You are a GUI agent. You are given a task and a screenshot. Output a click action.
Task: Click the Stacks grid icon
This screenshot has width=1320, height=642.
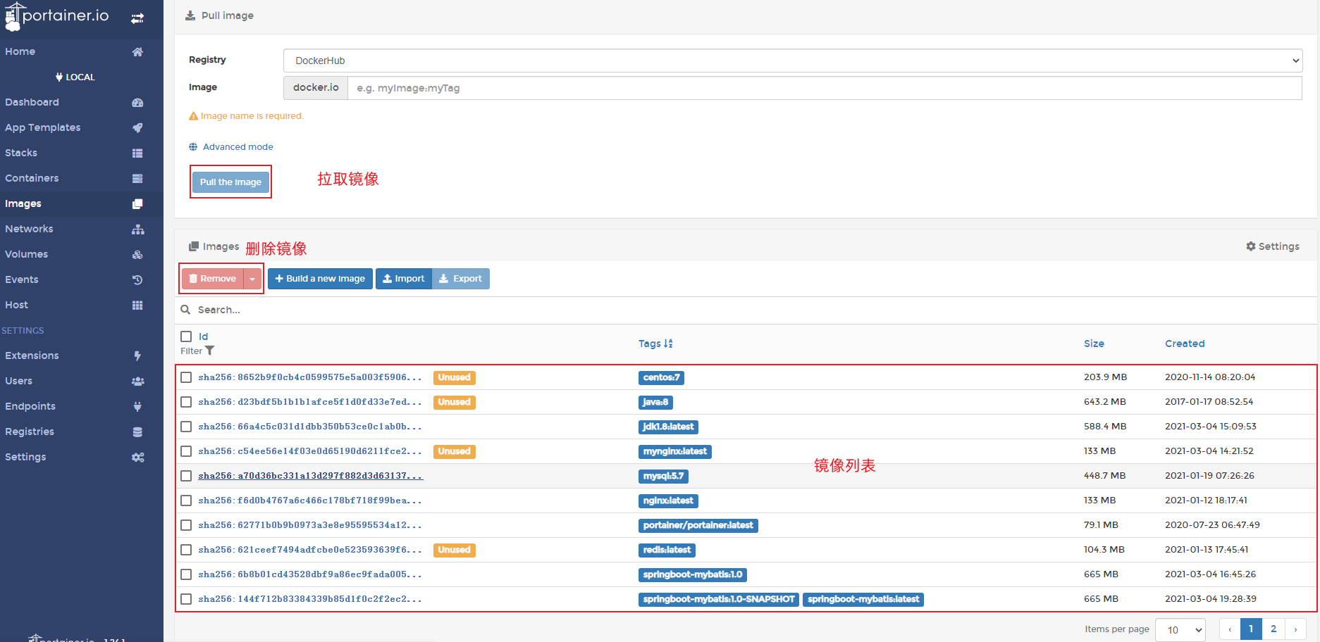137,153
